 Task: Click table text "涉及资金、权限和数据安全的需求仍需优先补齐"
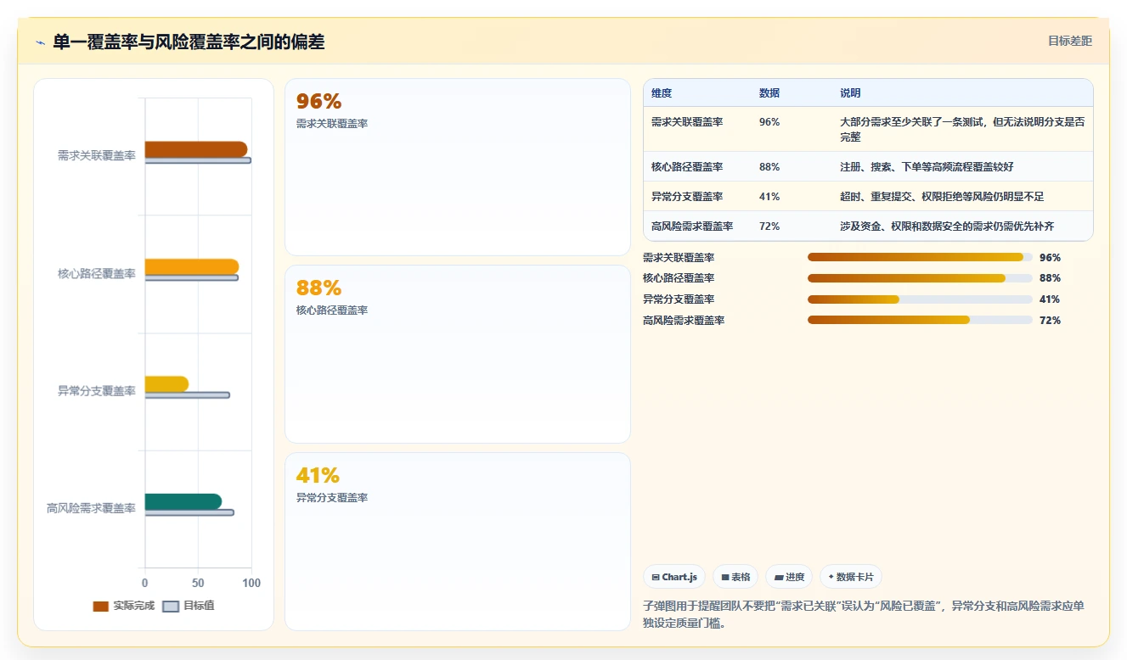click(x=947, y=227)
